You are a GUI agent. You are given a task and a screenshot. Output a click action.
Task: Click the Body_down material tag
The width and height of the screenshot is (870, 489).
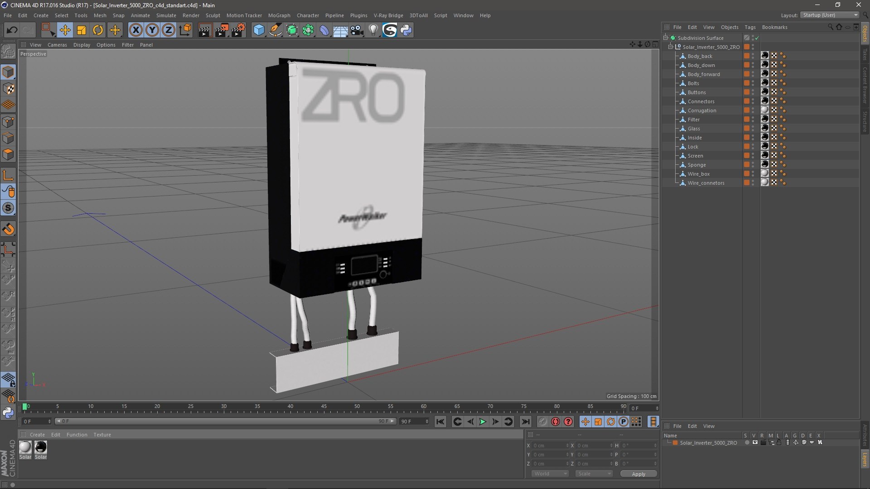pos(765,65)
